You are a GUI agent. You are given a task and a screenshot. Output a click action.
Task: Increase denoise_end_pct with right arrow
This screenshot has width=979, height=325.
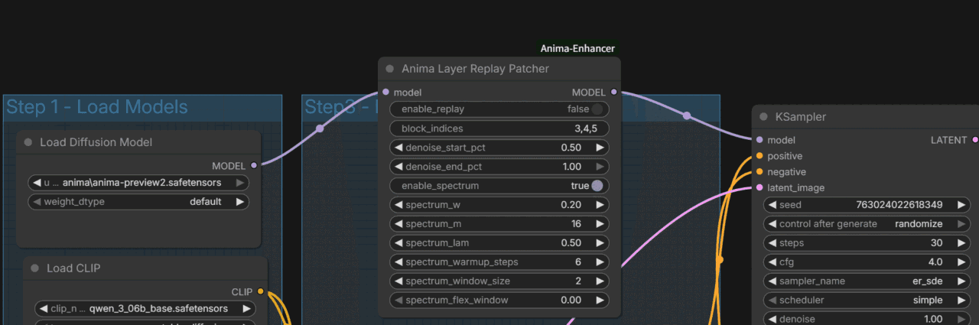(x=600, y=167)
